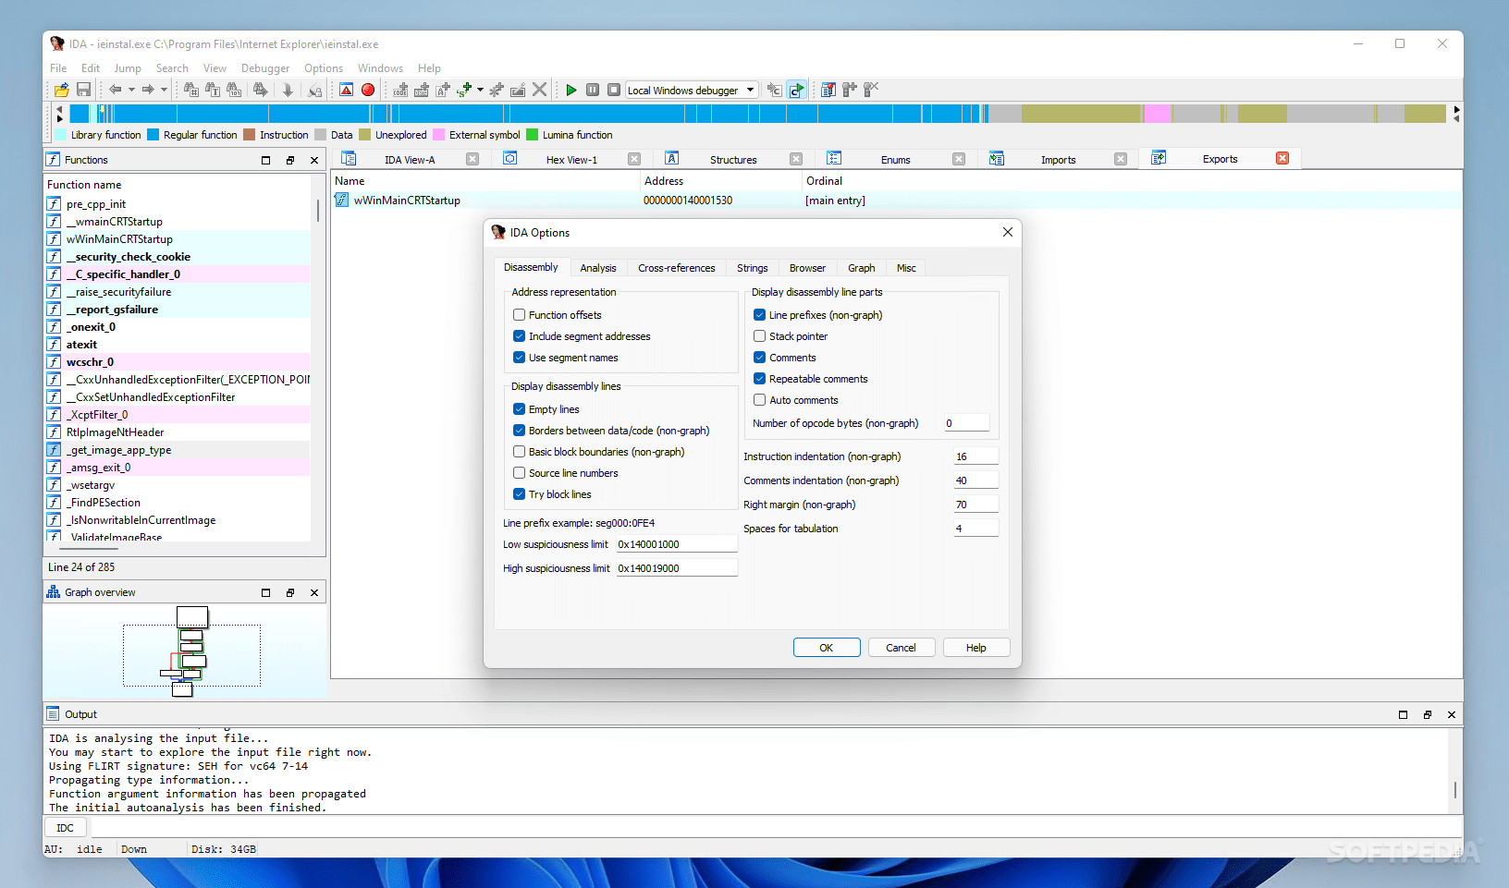1509x888 pixels.
Task: Expand the Jump back history arrow
Action: click(131, 90)
